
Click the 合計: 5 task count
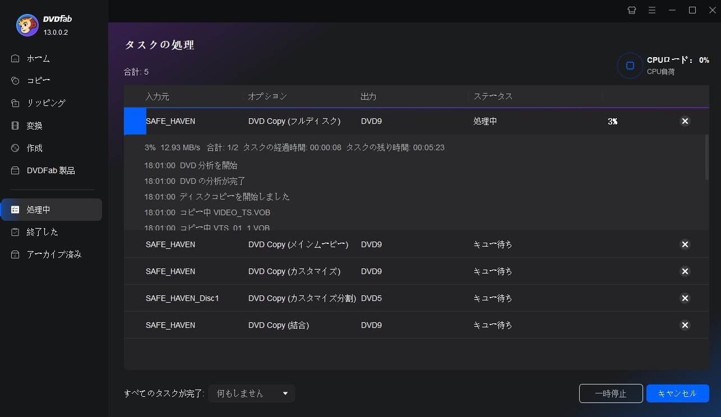point(136,72)
